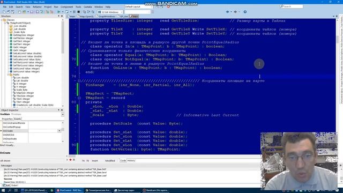Click the Save toolbar icon

click(x=32, y=12)
